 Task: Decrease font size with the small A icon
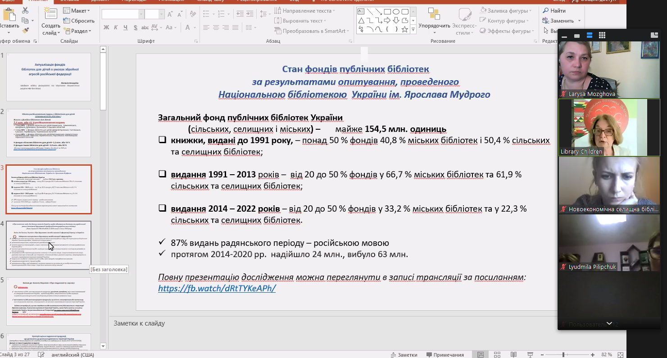tap(180, 14)
